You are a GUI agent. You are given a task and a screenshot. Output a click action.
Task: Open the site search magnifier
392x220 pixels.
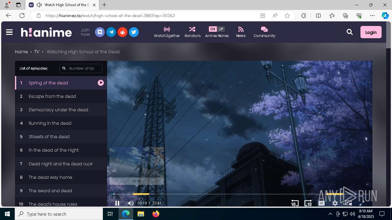tap(349, 32)
